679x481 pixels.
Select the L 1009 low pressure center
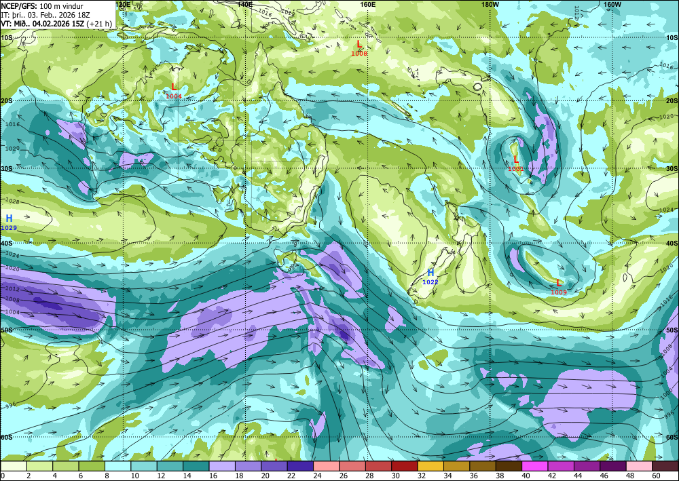tap(559, 287)
